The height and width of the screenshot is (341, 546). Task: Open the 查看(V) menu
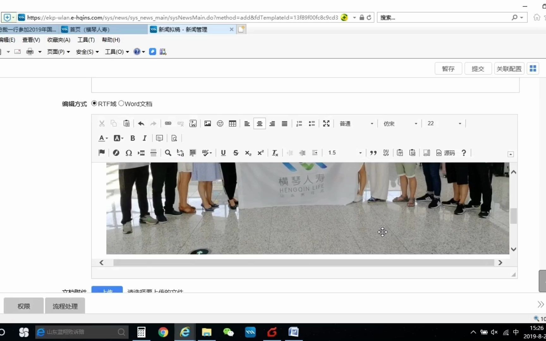pos(31,40)
